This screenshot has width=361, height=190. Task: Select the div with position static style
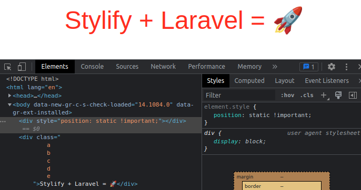(x=103, y=121)
